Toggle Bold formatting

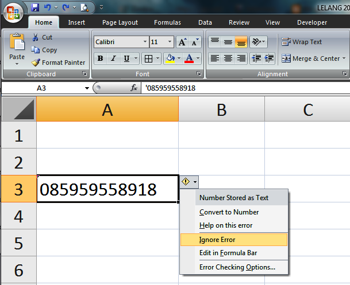coord(101,58)
